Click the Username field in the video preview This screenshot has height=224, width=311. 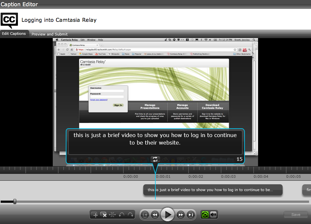pyautogui.click(x=107, y=91)
